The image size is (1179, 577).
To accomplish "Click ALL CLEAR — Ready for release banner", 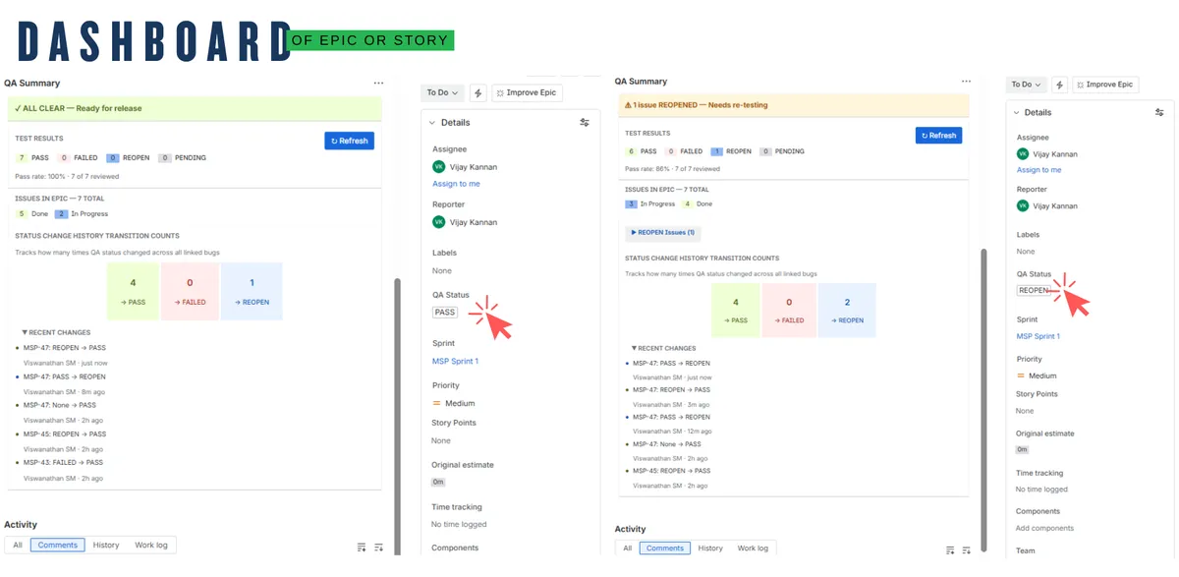I will 195,108.
